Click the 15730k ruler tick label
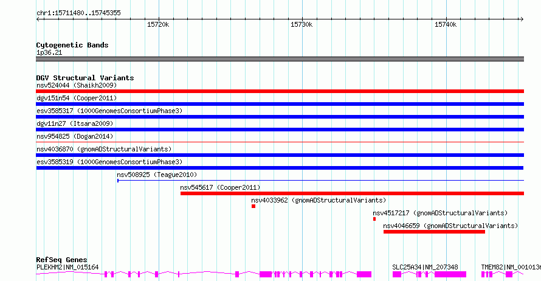The image size is (541, 281). 302,24
